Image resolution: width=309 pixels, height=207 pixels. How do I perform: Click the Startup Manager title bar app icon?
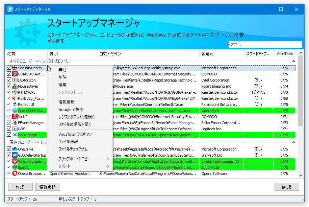click(10, 9)
